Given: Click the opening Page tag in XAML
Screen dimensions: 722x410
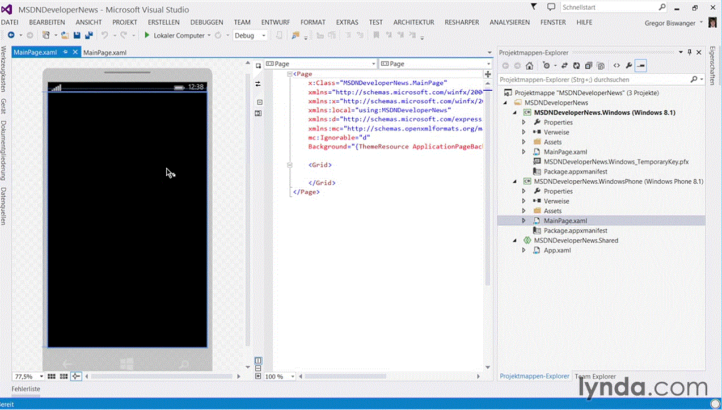Looking at the screenshot, I should click(x=303, y=74).
